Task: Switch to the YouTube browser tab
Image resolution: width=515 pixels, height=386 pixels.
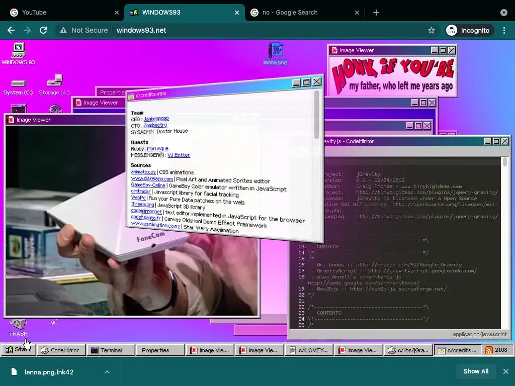Action: (62, 13)
